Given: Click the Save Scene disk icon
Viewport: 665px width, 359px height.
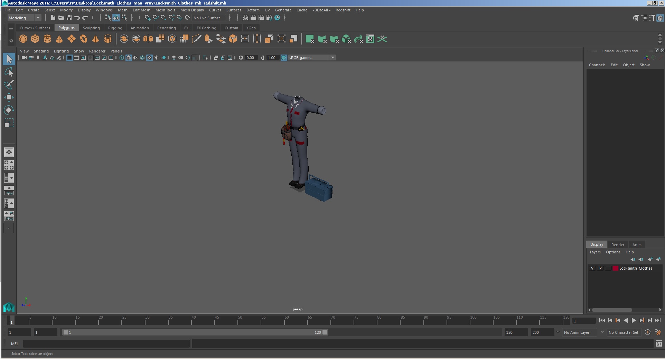Looking at the screenshot, I should (x=69, y=18).
